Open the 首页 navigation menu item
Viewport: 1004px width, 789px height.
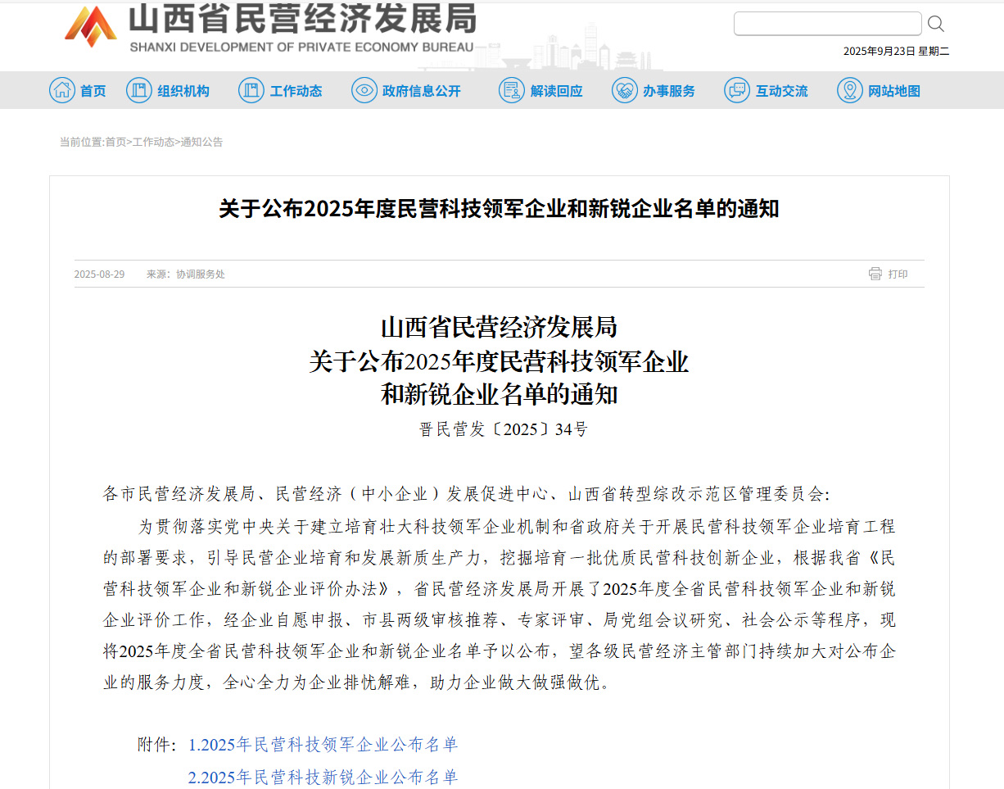point(93,91)
